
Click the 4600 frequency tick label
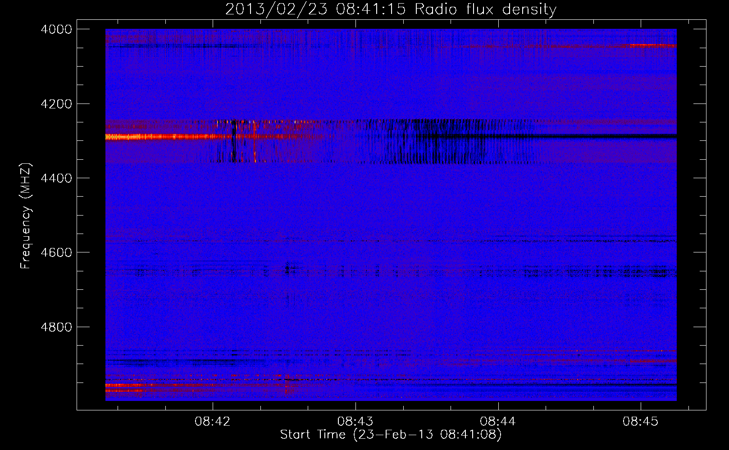click(56, 252)
